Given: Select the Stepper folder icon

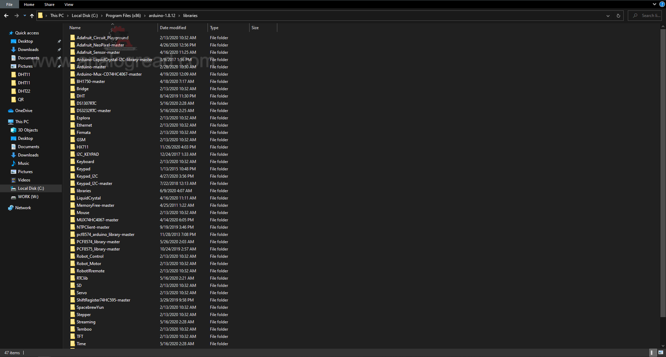Looking at the screenshot, I should tap(73, 314).
